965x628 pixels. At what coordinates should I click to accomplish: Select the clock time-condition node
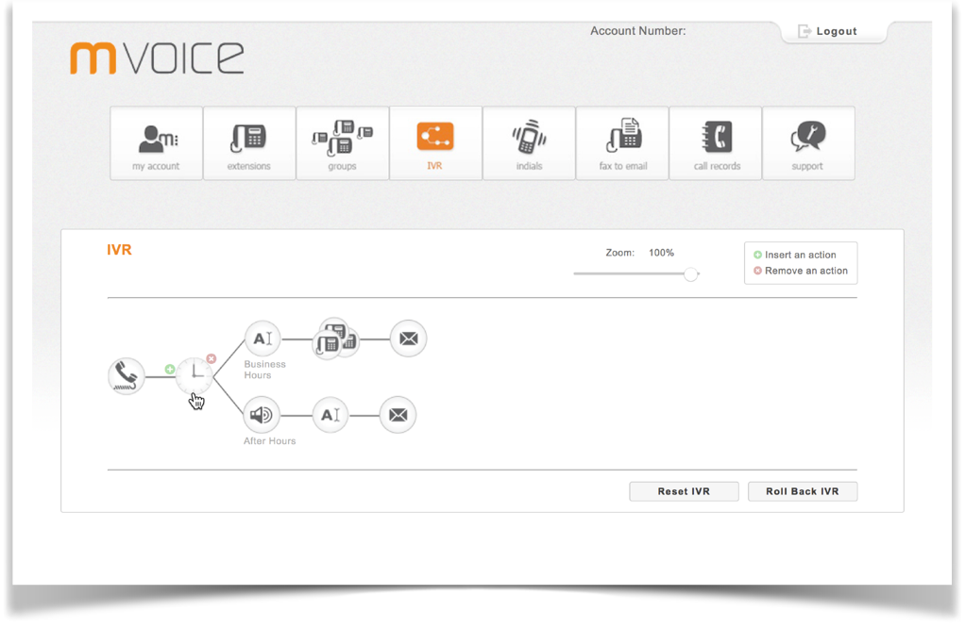coord(195,374)
